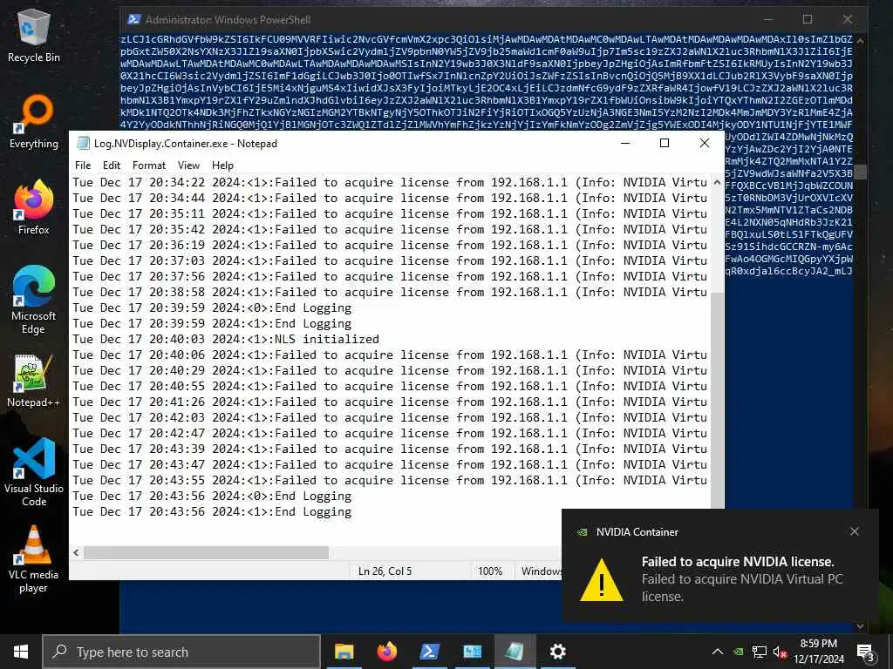Click the 20:34:22 failed license log line
This screenshot has height=669, width=893.
click(390, 182)
